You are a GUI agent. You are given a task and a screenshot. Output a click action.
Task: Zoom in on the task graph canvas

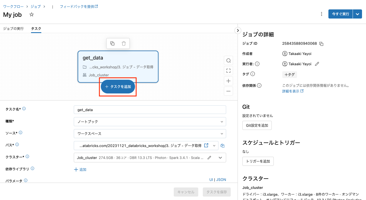(228, 81)
